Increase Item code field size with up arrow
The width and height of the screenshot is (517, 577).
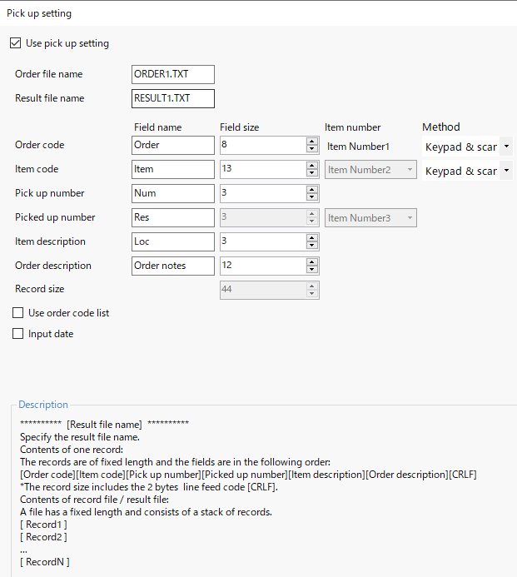[312, 166]
